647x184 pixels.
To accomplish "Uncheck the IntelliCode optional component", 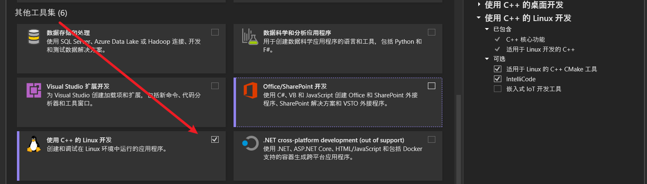I will (498, 79).
